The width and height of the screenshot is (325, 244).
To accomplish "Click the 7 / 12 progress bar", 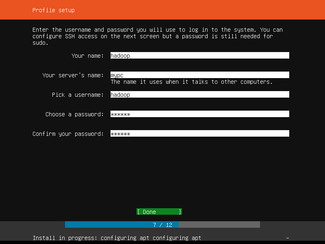I will pyautogui.click(x=162, y=224).
